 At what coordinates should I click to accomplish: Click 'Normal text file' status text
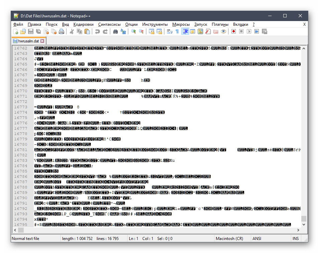click(x=25, y=239)
